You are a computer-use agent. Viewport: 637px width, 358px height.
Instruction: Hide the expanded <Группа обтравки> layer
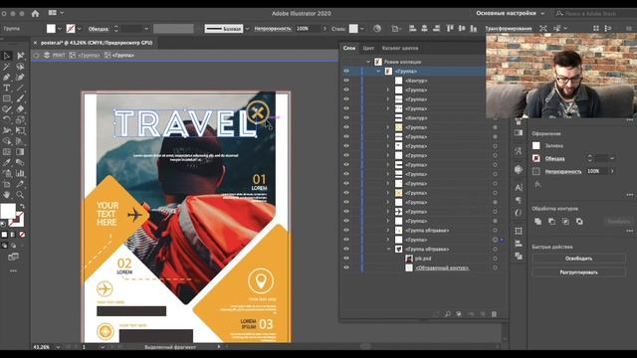click(x=346, y=249)
